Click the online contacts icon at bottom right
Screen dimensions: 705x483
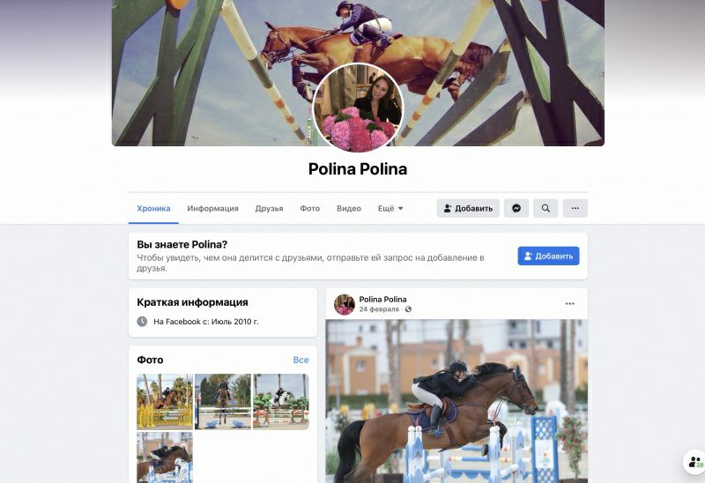(694, 462)
